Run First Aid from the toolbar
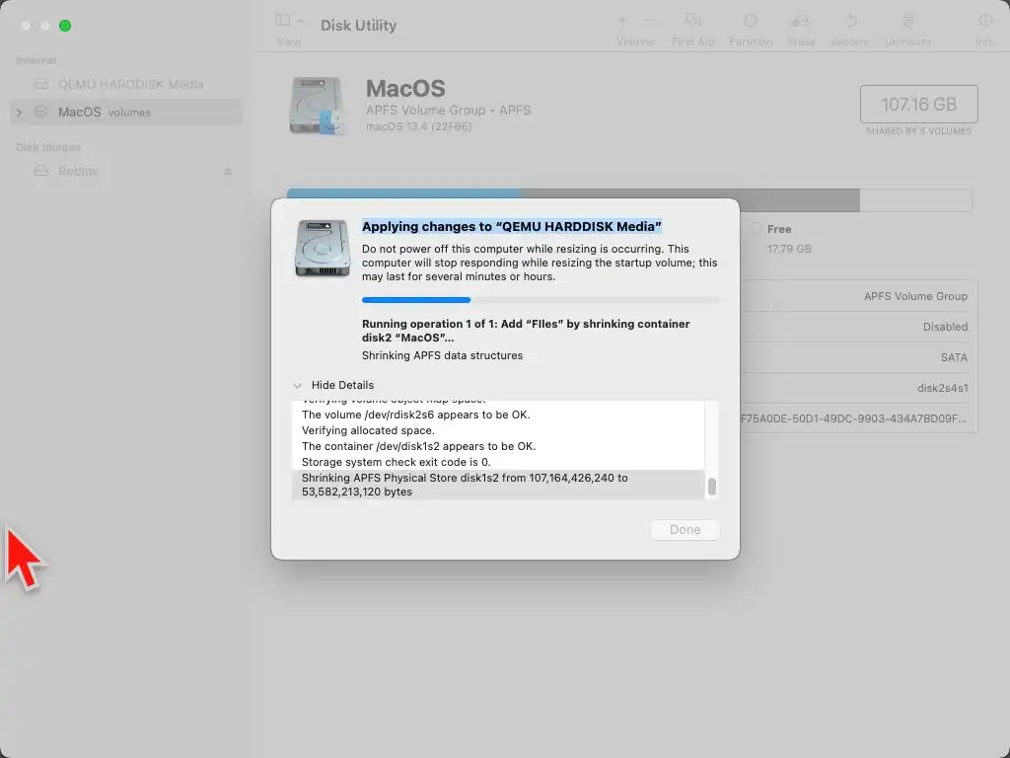This screenshot has width=1010, height=758. [x=693, y=21]
